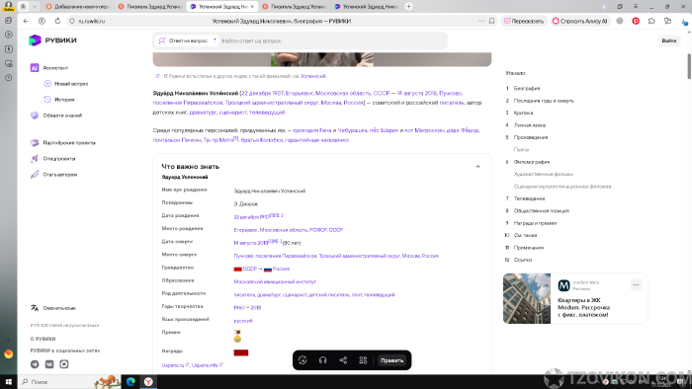
Task: Open the downloads icon in browser toolbar
Action: pos(684,21)
